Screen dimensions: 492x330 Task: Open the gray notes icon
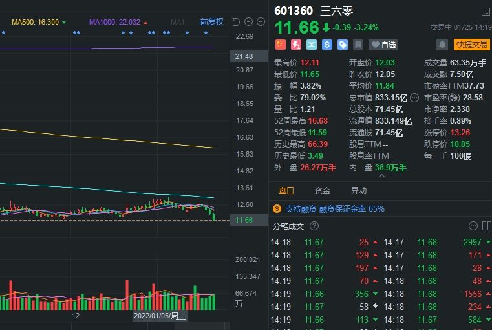pyautogui.click(x=358, y=45)
